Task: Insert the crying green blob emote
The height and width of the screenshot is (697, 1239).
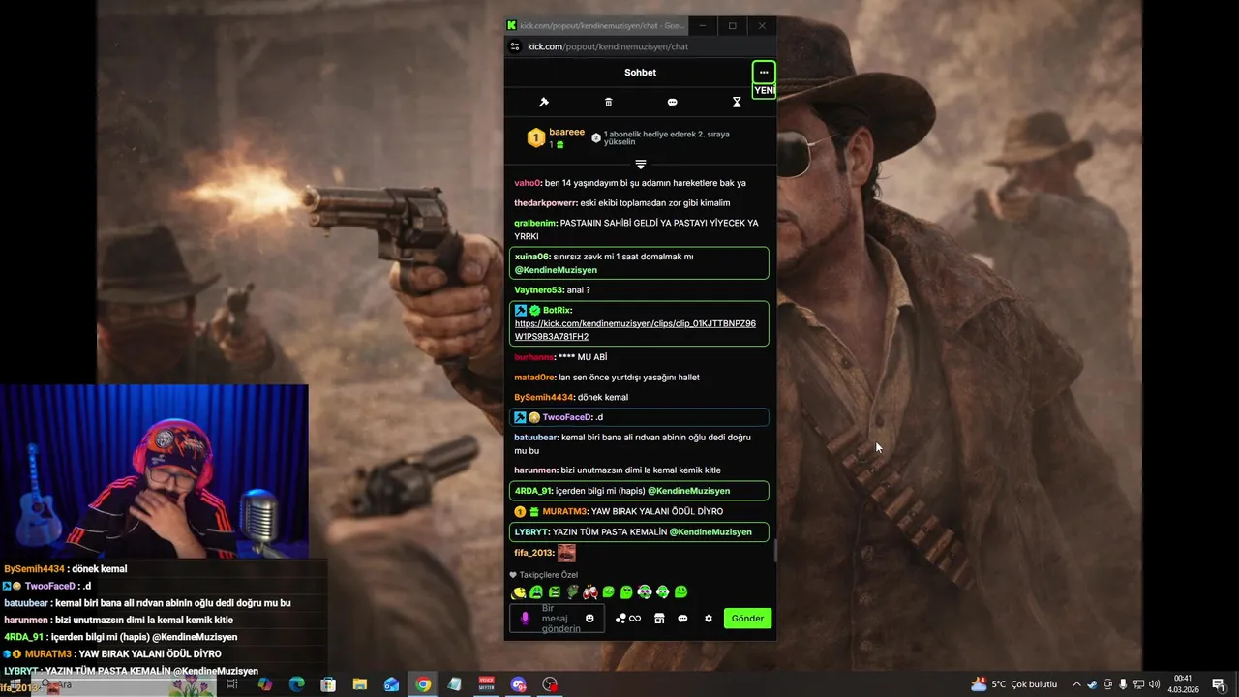Action: [x=536, y=591]
